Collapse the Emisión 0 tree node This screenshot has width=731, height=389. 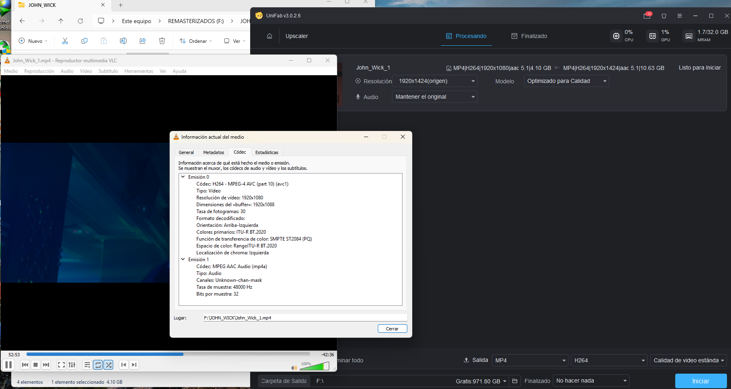[183, 177]
